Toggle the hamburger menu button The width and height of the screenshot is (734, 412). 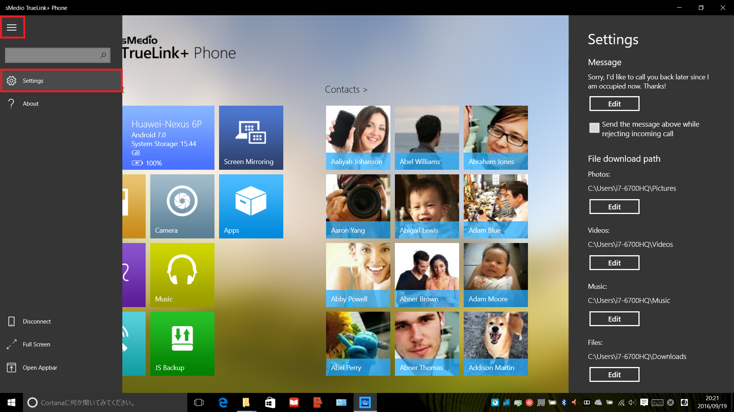12,27
